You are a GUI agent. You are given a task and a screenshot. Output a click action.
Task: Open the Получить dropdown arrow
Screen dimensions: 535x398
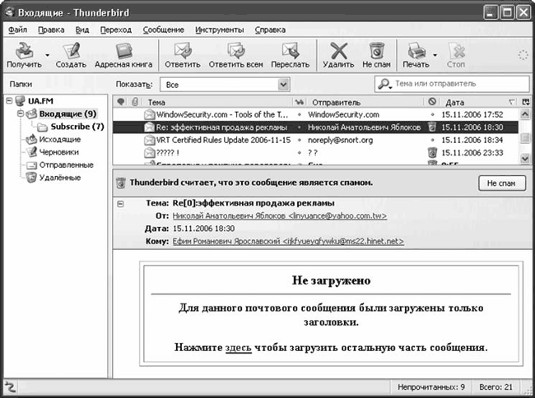(x=48, y=55)
